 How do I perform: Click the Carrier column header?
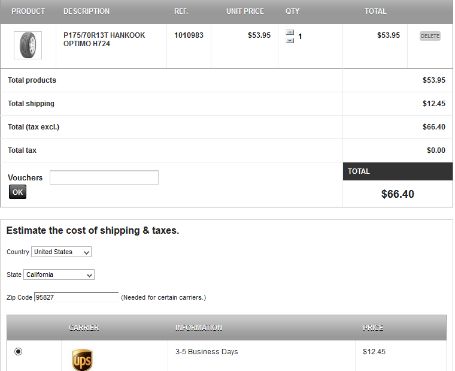(x=84, y=328)
